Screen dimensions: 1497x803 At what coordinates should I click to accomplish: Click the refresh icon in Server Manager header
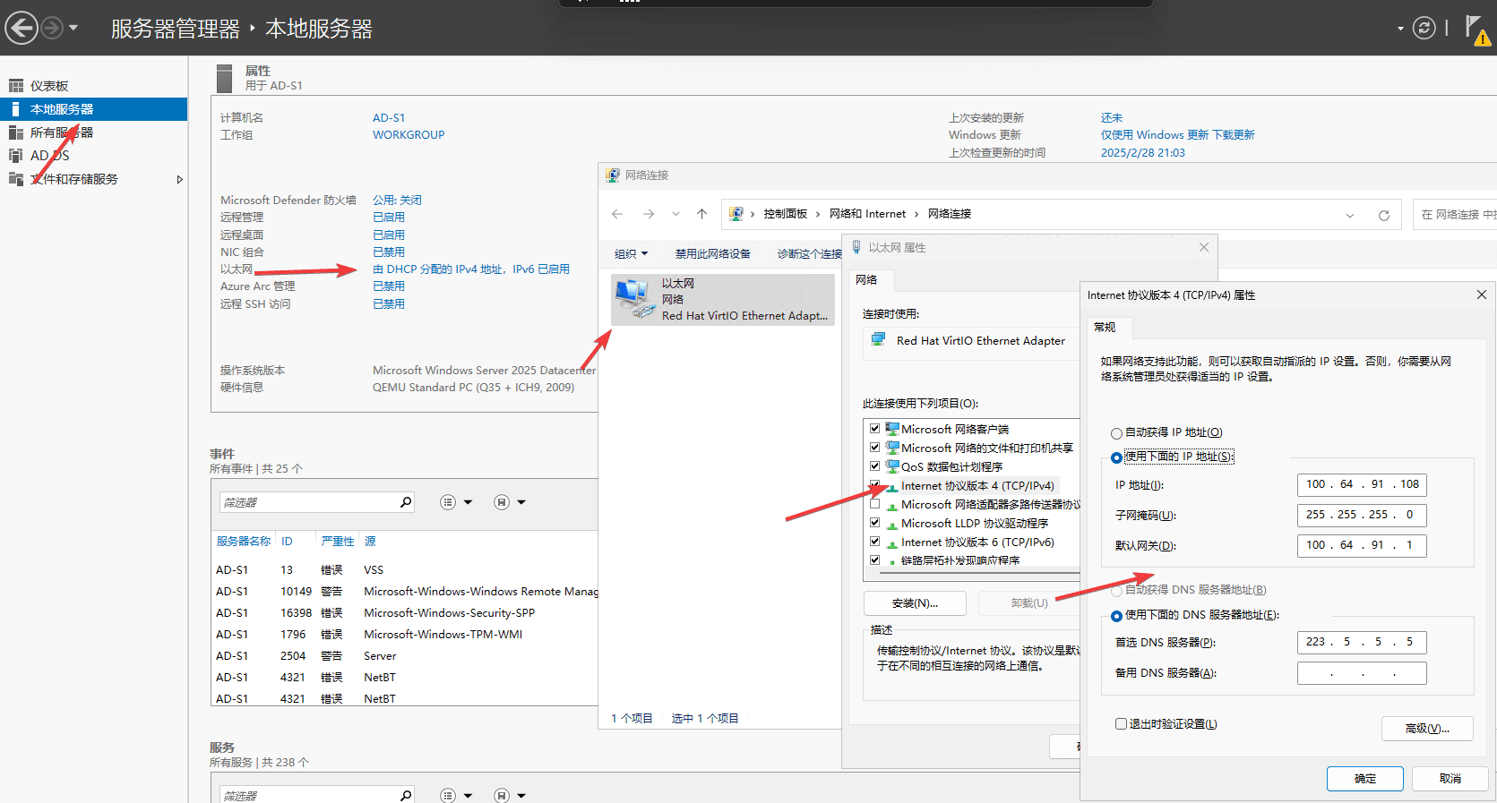1424,29
